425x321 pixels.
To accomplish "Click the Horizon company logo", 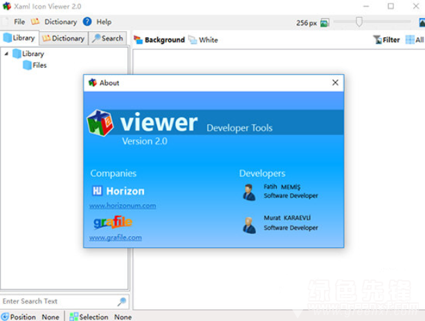I will click(118, 191).
